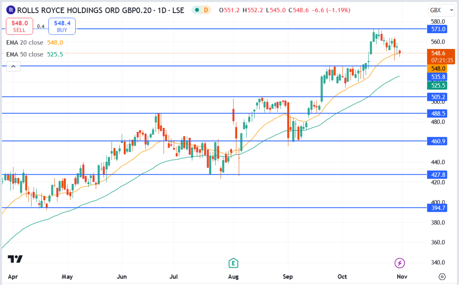Click the close value C548.6
This screenshot has height=285, width=459.
coord(299,10)
